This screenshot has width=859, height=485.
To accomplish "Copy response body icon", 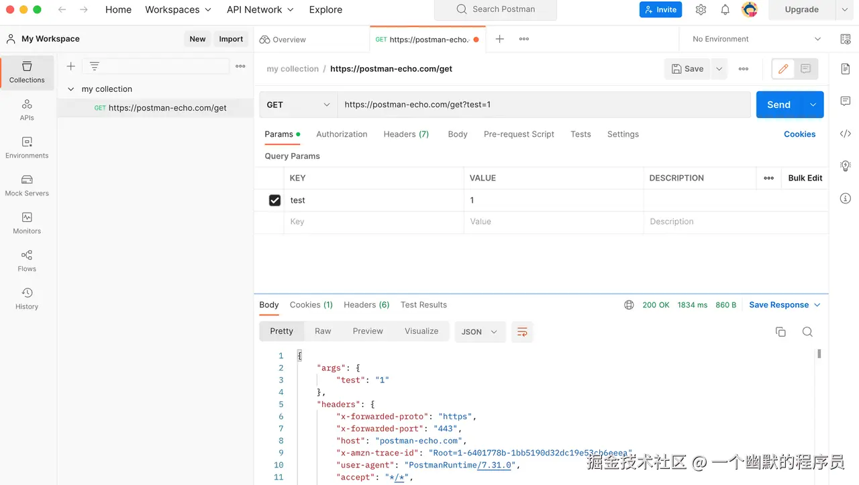I will click(x=780, y=331).
